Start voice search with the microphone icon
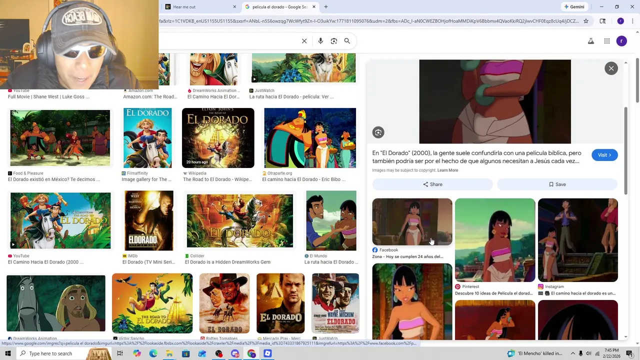Image resolution: width=640 pixels, height=360 pixels. 320,41
